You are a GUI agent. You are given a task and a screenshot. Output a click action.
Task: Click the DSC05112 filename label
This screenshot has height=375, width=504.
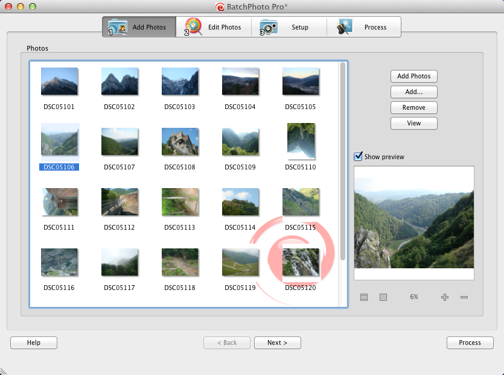point(120,228)
